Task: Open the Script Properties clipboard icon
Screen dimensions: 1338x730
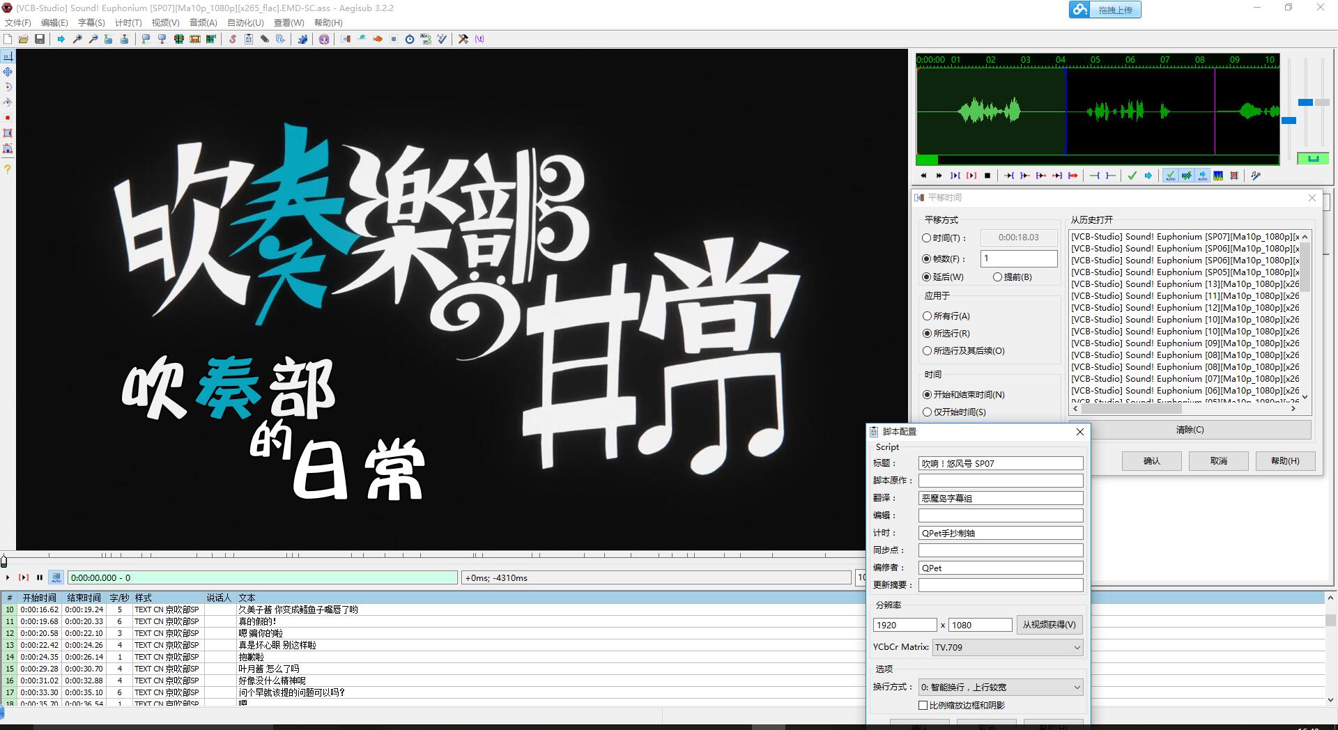Action: (x=248, y=39)
